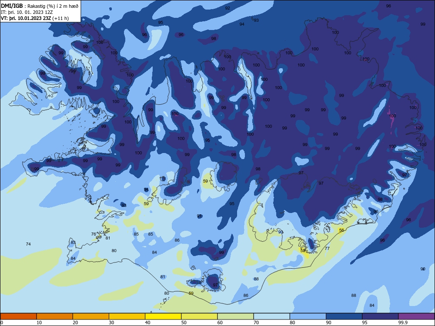Click the '58' value in the yellow patch
435x326 pixels.
pos(303,251)
